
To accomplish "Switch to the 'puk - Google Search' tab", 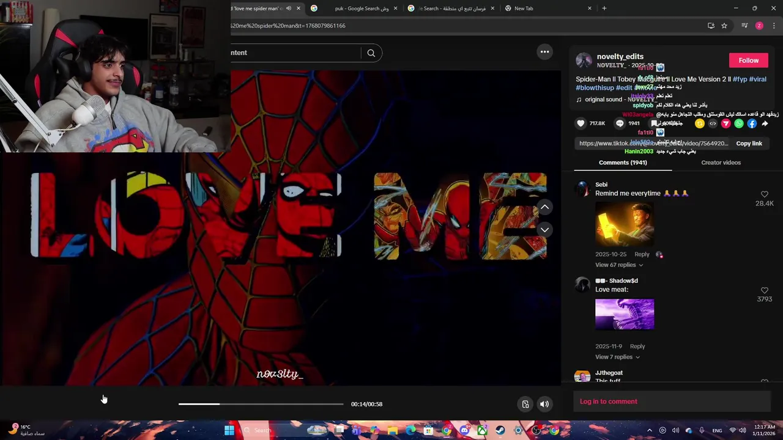I will point(355,8).
